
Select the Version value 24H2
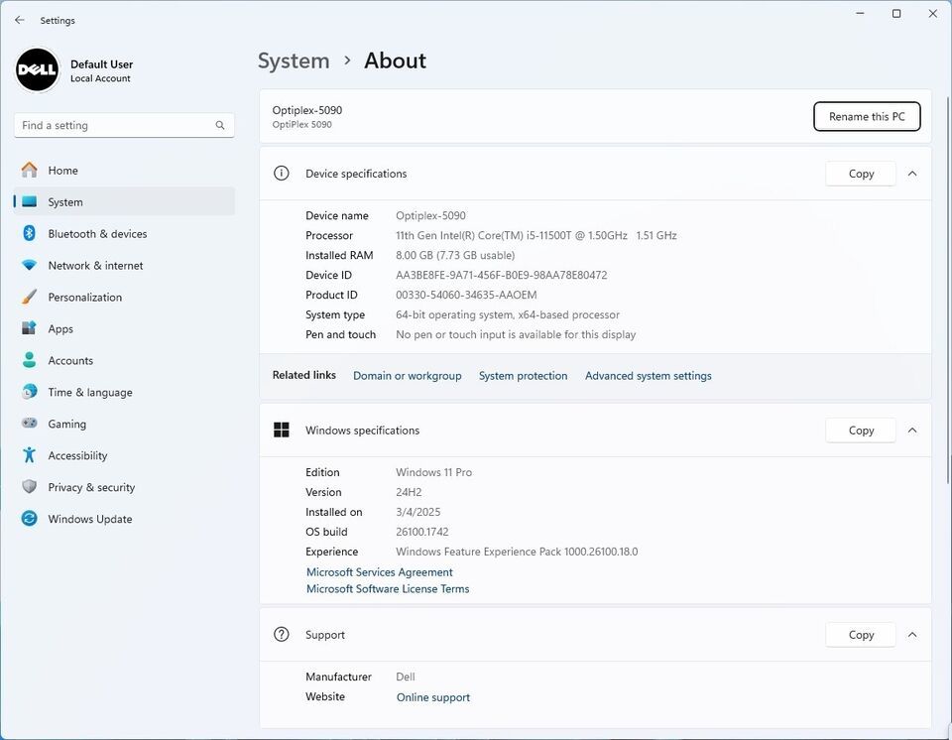coord(409,492)
